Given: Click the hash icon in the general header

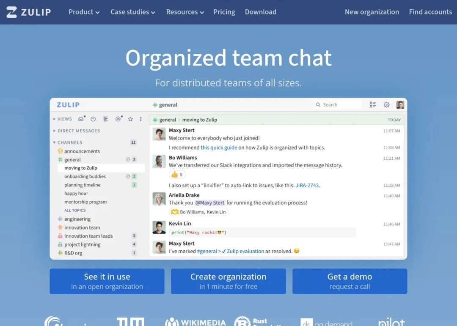Looking at the screenshot, I should [x=155, y=104].
